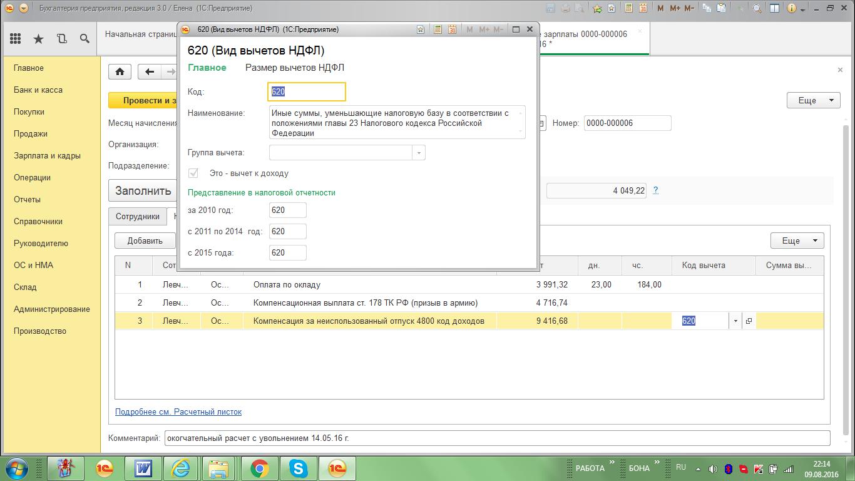Select the 'Компенсационная выплата ст. 178' row
This screenshot has height=481, width=855.
(x=469, y=303)
